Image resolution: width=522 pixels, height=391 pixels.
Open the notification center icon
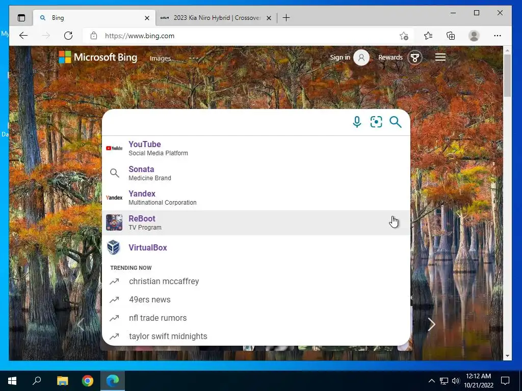click(x=505, y=381)
